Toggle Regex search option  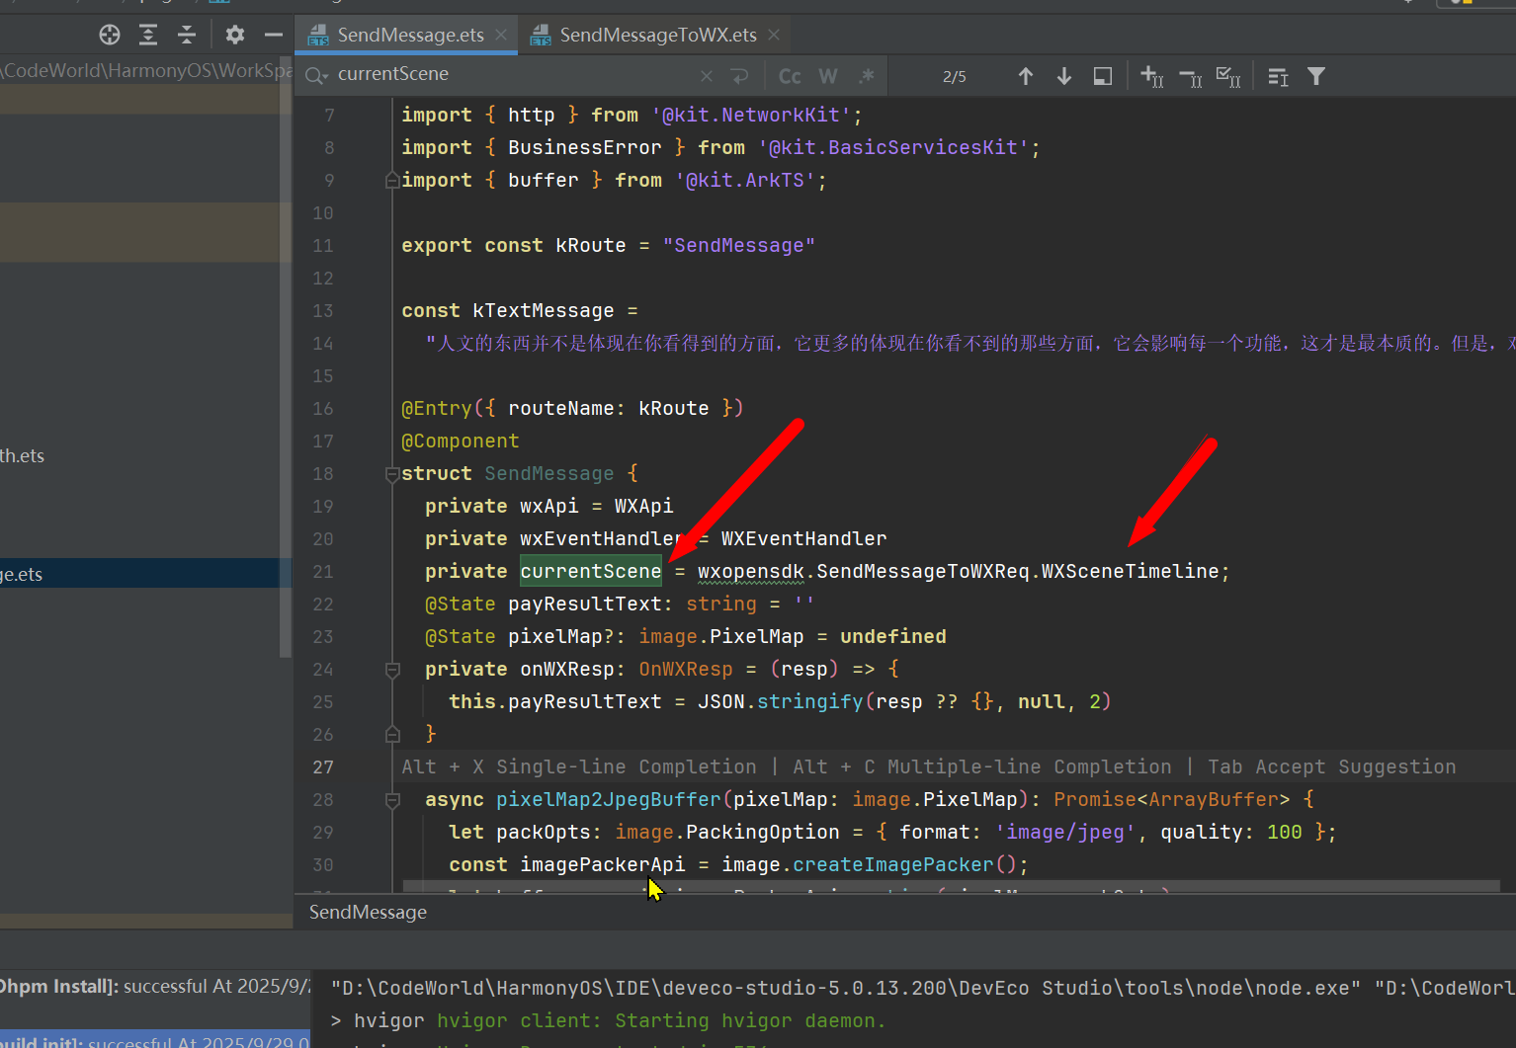tap(867, 76)
